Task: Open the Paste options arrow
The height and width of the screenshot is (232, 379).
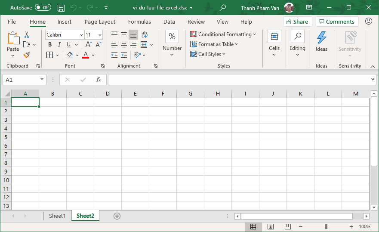Action: (13, 56)
